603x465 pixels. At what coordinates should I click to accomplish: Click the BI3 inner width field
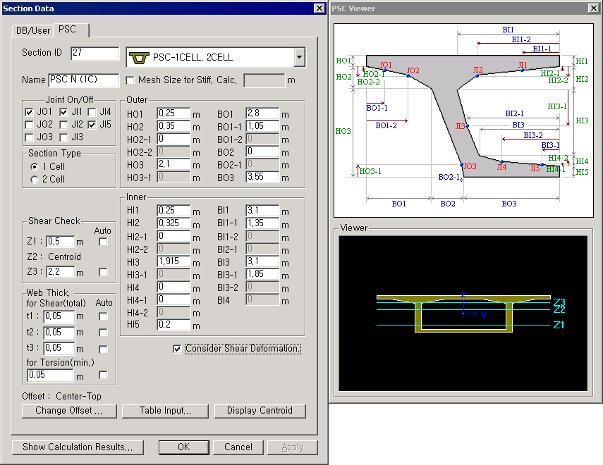point(262,261)
